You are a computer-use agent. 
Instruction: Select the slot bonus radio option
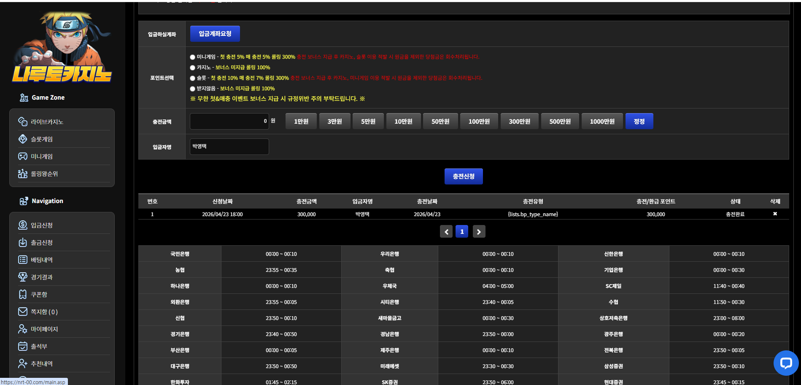[192, 78]
